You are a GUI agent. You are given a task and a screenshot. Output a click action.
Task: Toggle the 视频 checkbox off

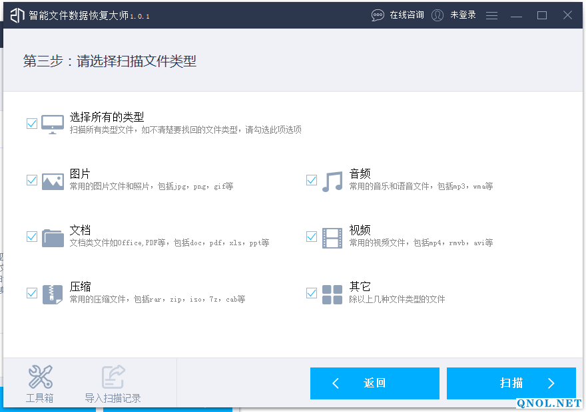coord(311,236)
